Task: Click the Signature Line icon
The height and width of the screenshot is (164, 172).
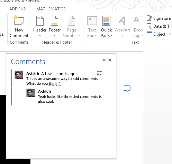Action: 150,18
